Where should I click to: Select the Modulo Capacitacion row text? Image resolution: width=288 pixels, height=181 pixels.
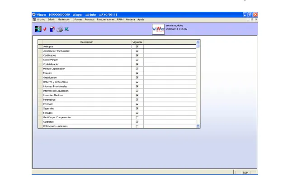tap(54, 69)
